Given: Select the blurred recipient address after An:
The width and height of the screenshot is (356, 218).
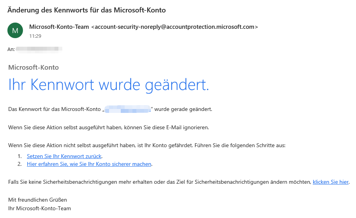Looking at the screenshot, I should 39,49.
